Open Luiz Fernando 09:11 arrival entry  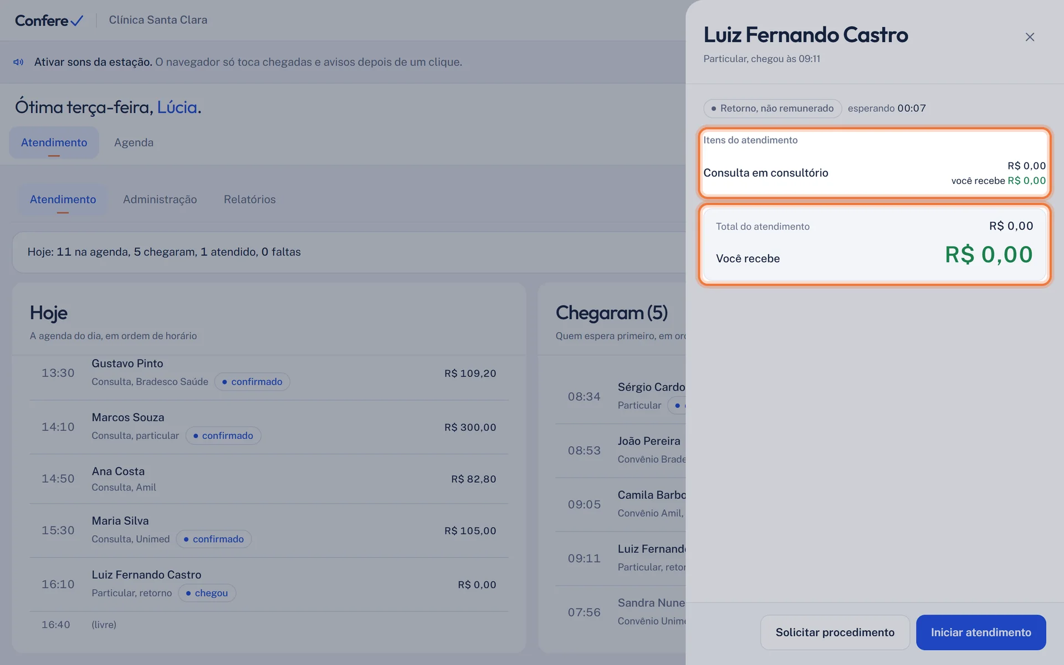point(621,557)
